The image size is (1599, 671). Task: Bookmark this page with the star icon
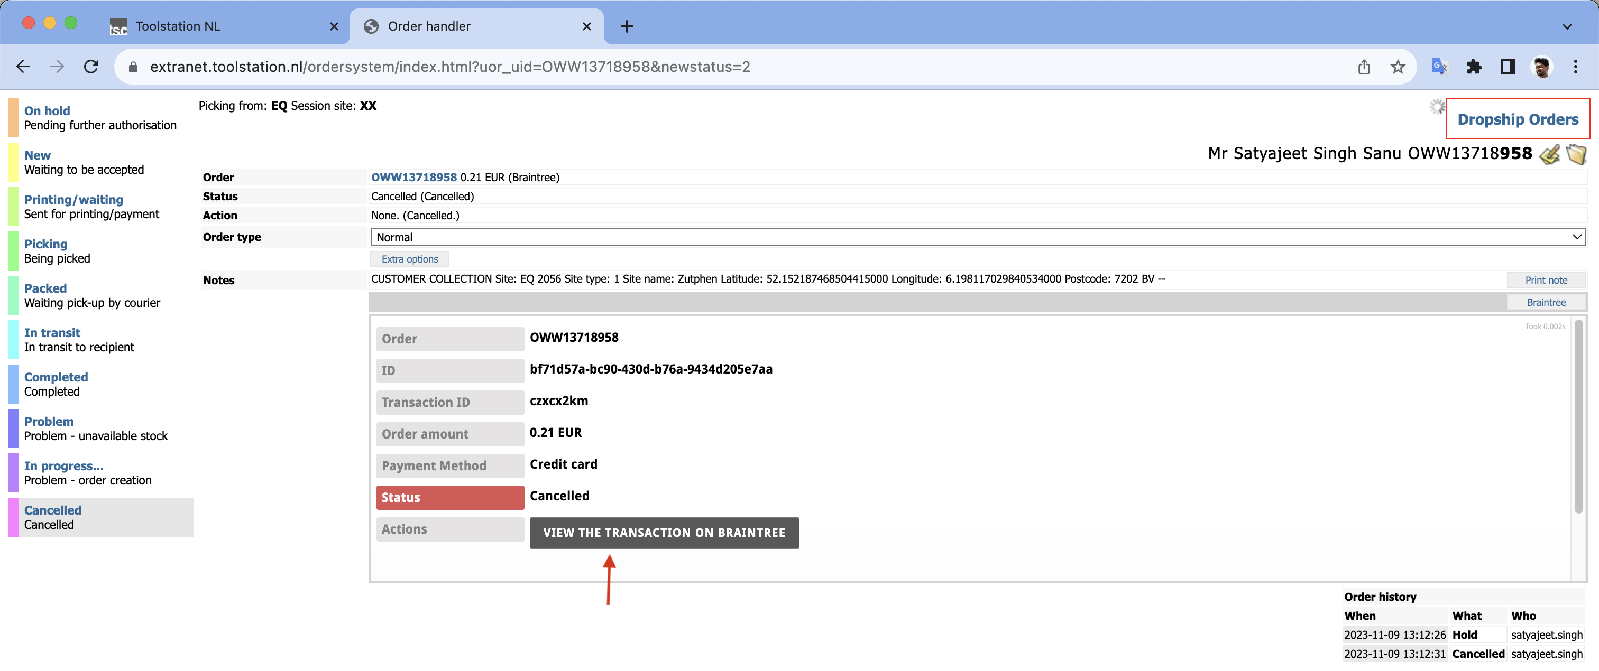coord(1397,67)
